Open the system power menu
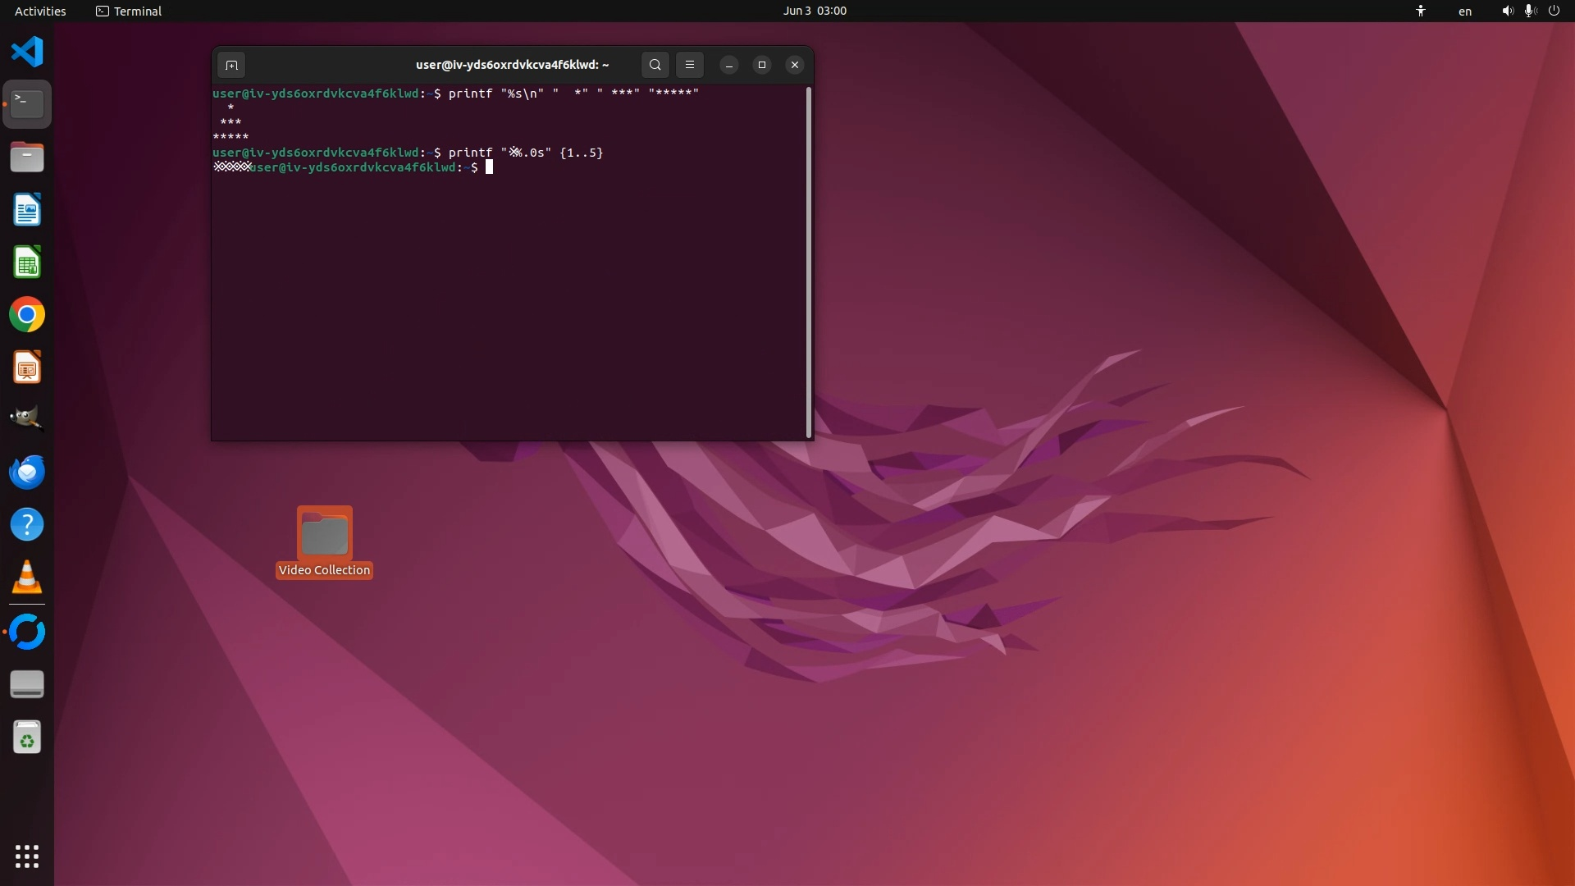Viewport: 1575px width, 886px height. click(x=1554, y=11)
